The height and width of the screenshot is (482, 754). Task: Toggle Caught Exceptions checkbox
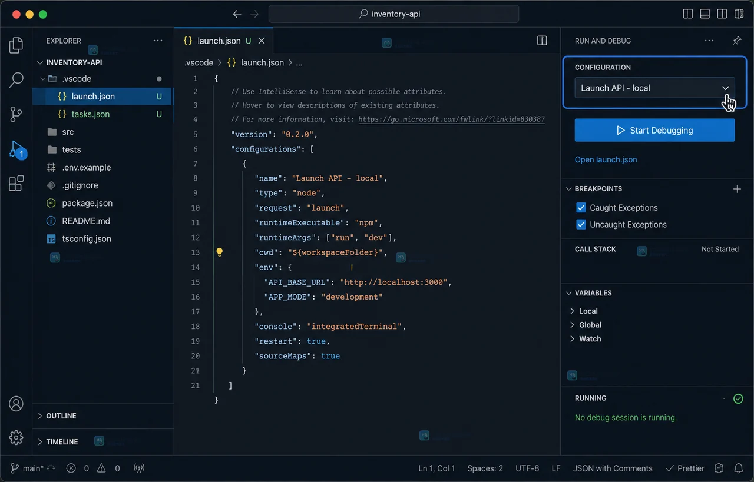coord(581,207)
